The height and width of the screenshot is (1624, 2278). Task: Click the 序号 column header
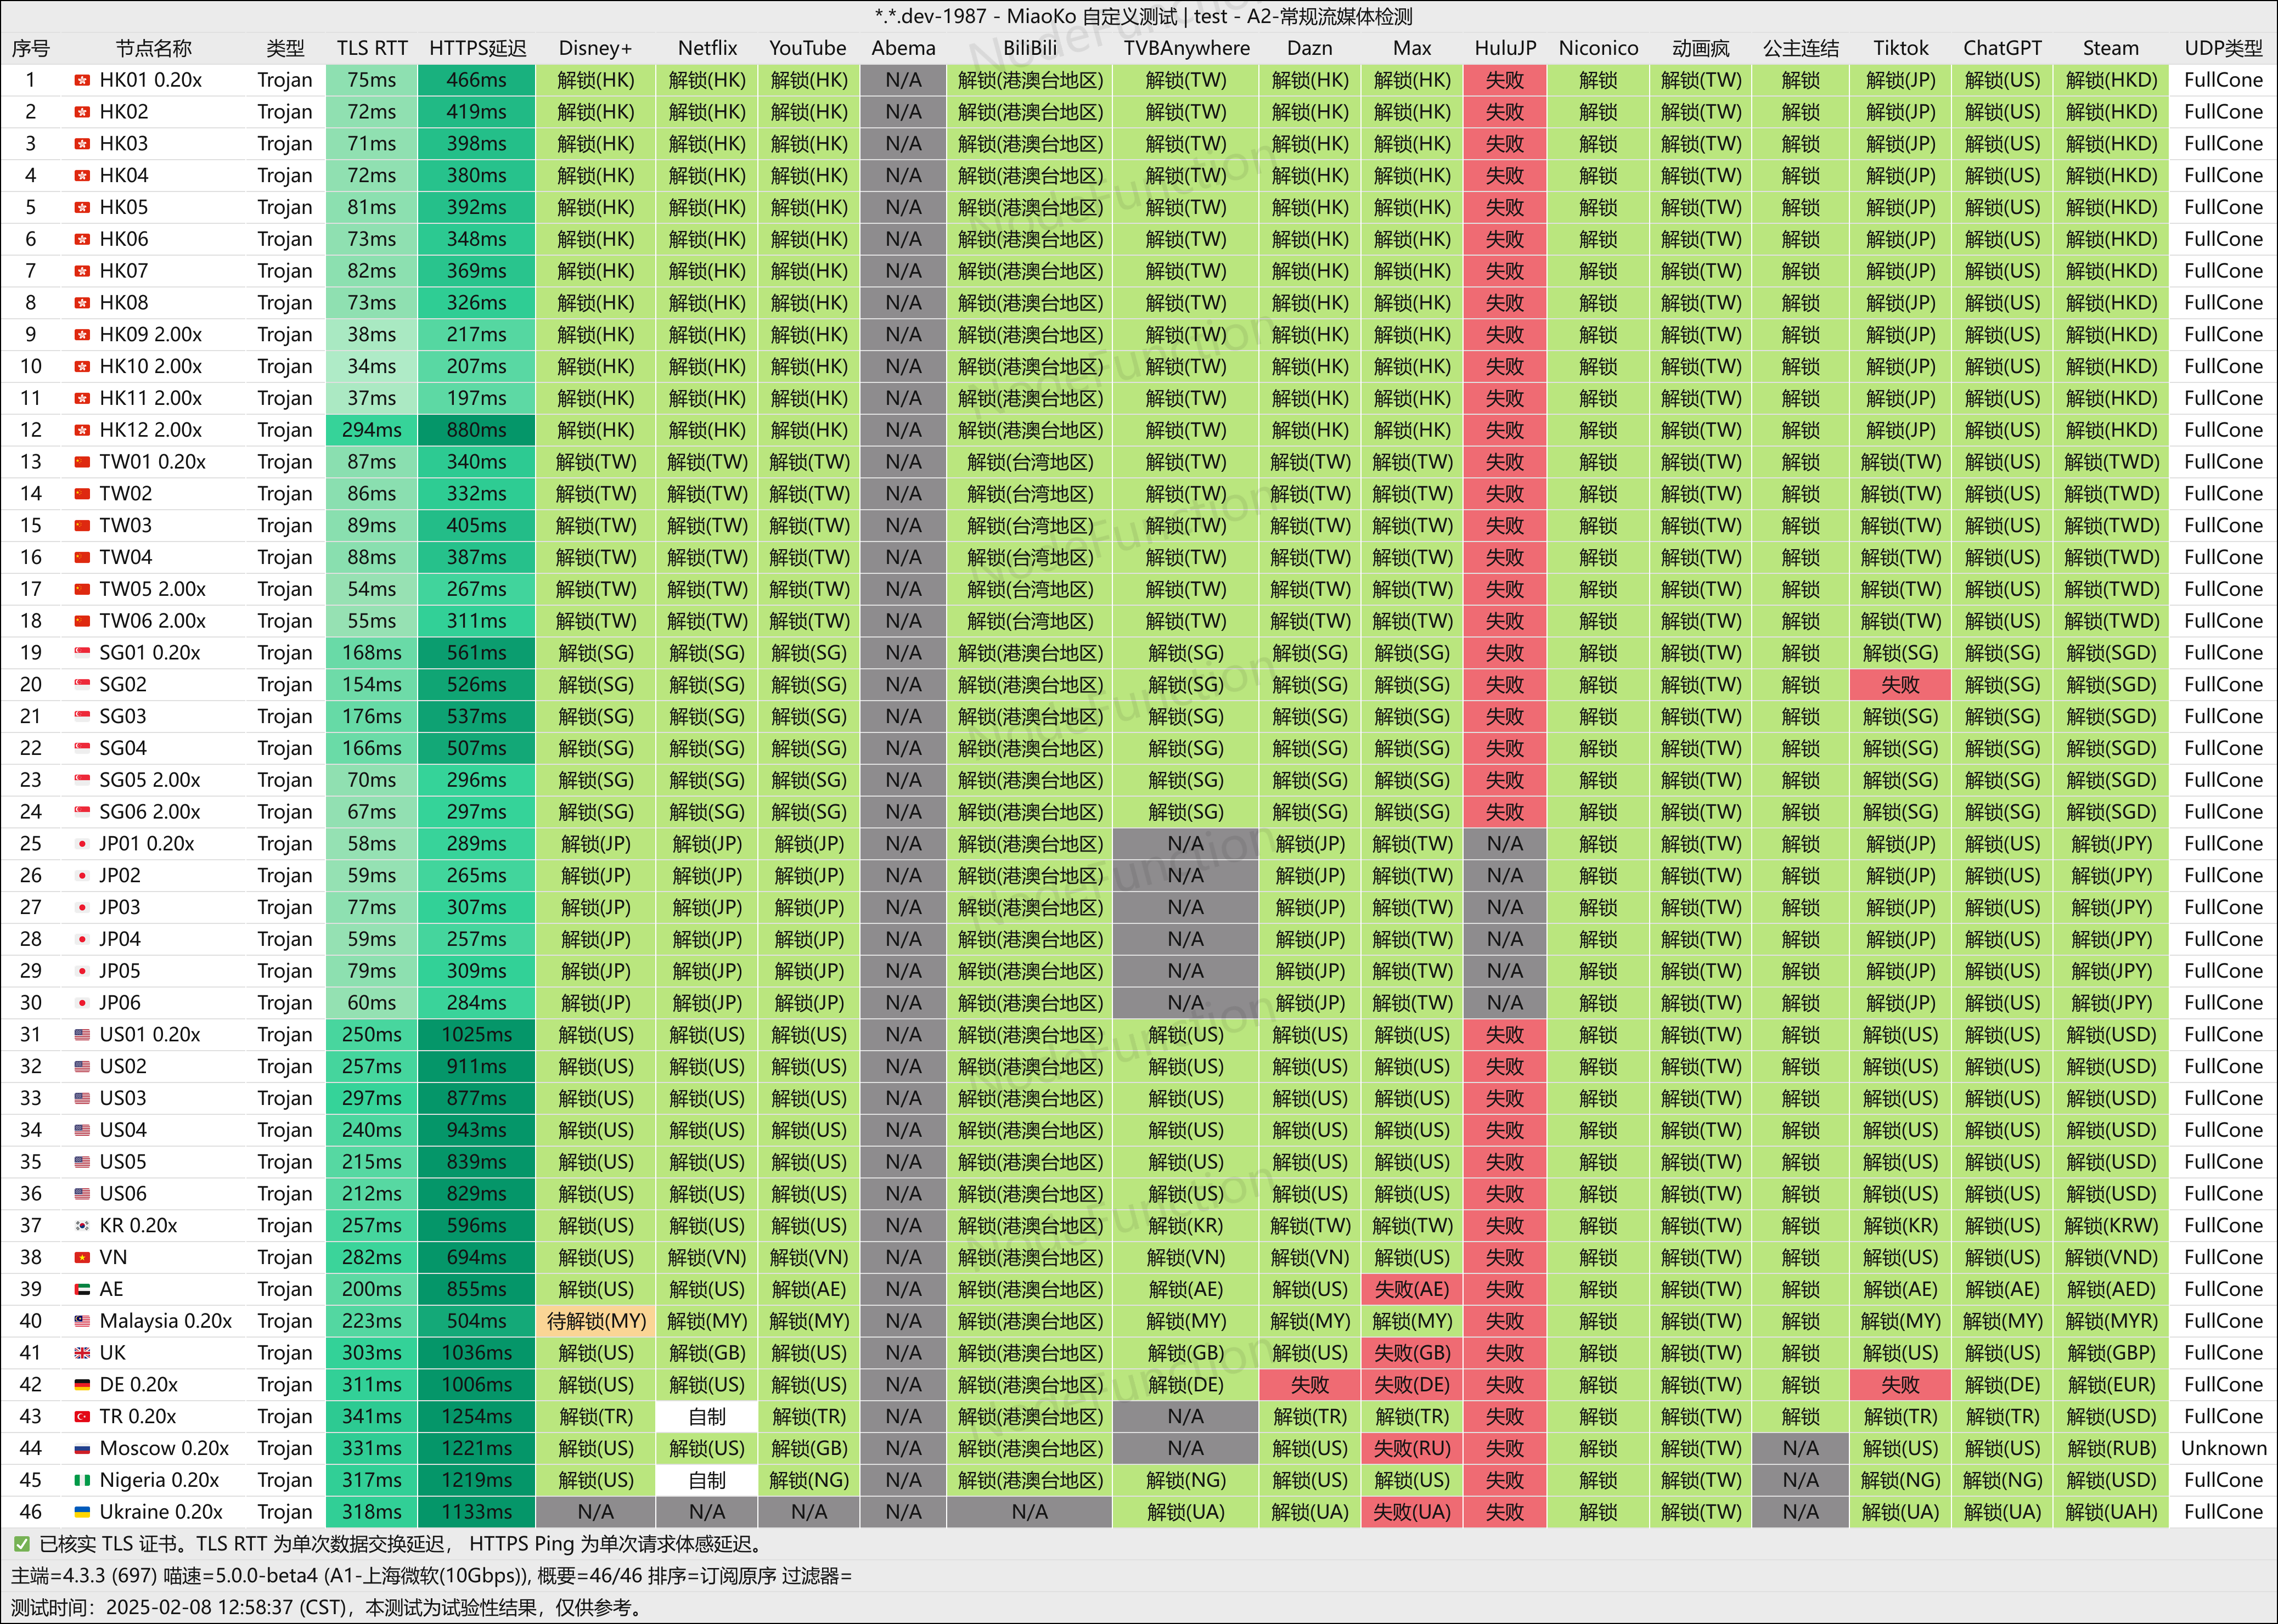coord(31,48)
